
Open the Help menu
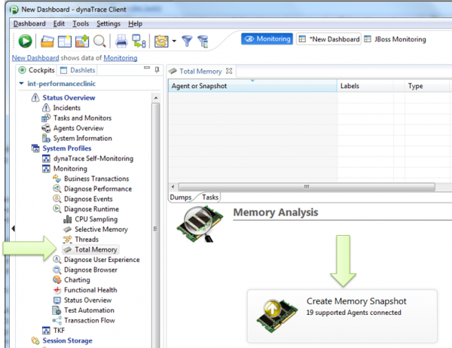pos(135,23)
